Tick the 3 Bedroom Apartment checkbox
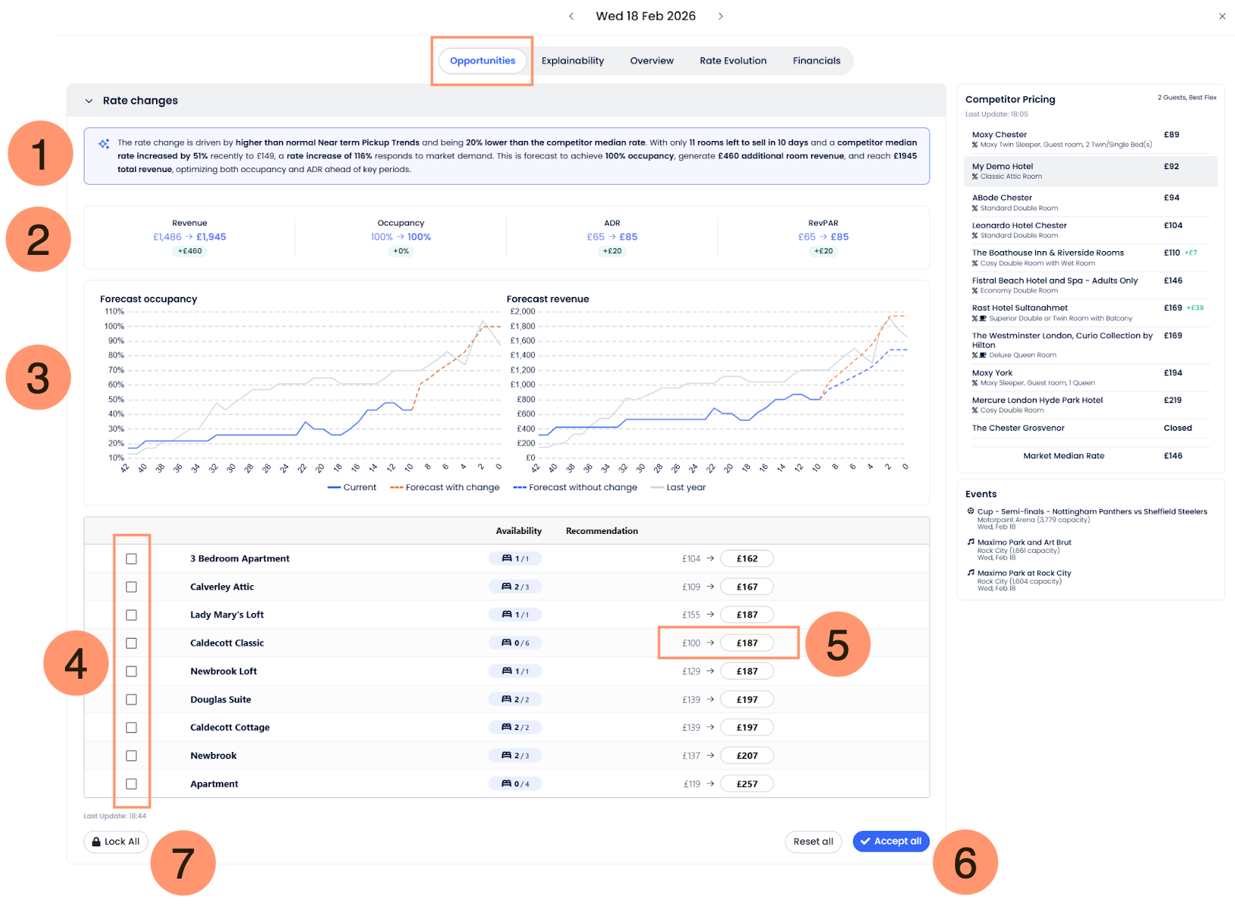This screenshot has height=905, width=1235. point(131,559)
